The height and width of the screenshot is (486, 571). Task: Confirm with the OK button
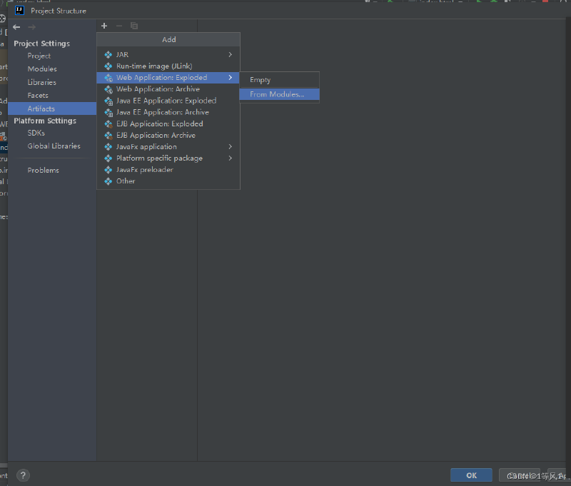click(x=471, y=475)
